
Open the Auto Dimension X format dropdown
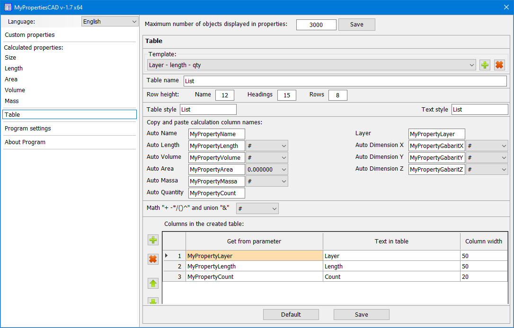[x=487, y=146]
